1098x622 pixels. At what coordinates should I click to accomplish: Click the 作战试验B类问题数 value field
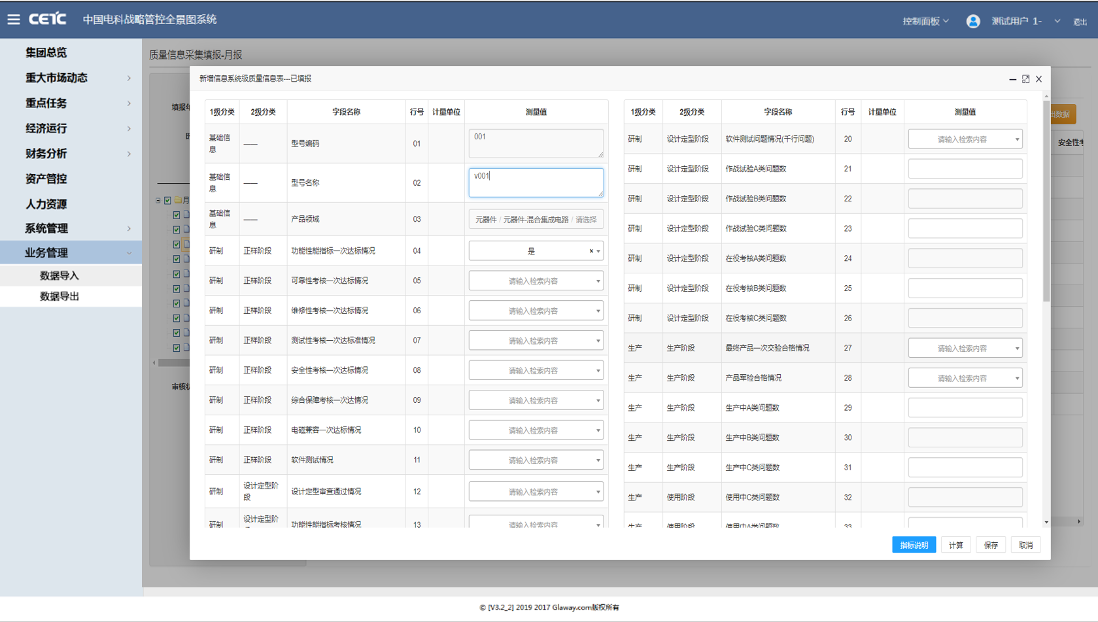click(965, 199)
